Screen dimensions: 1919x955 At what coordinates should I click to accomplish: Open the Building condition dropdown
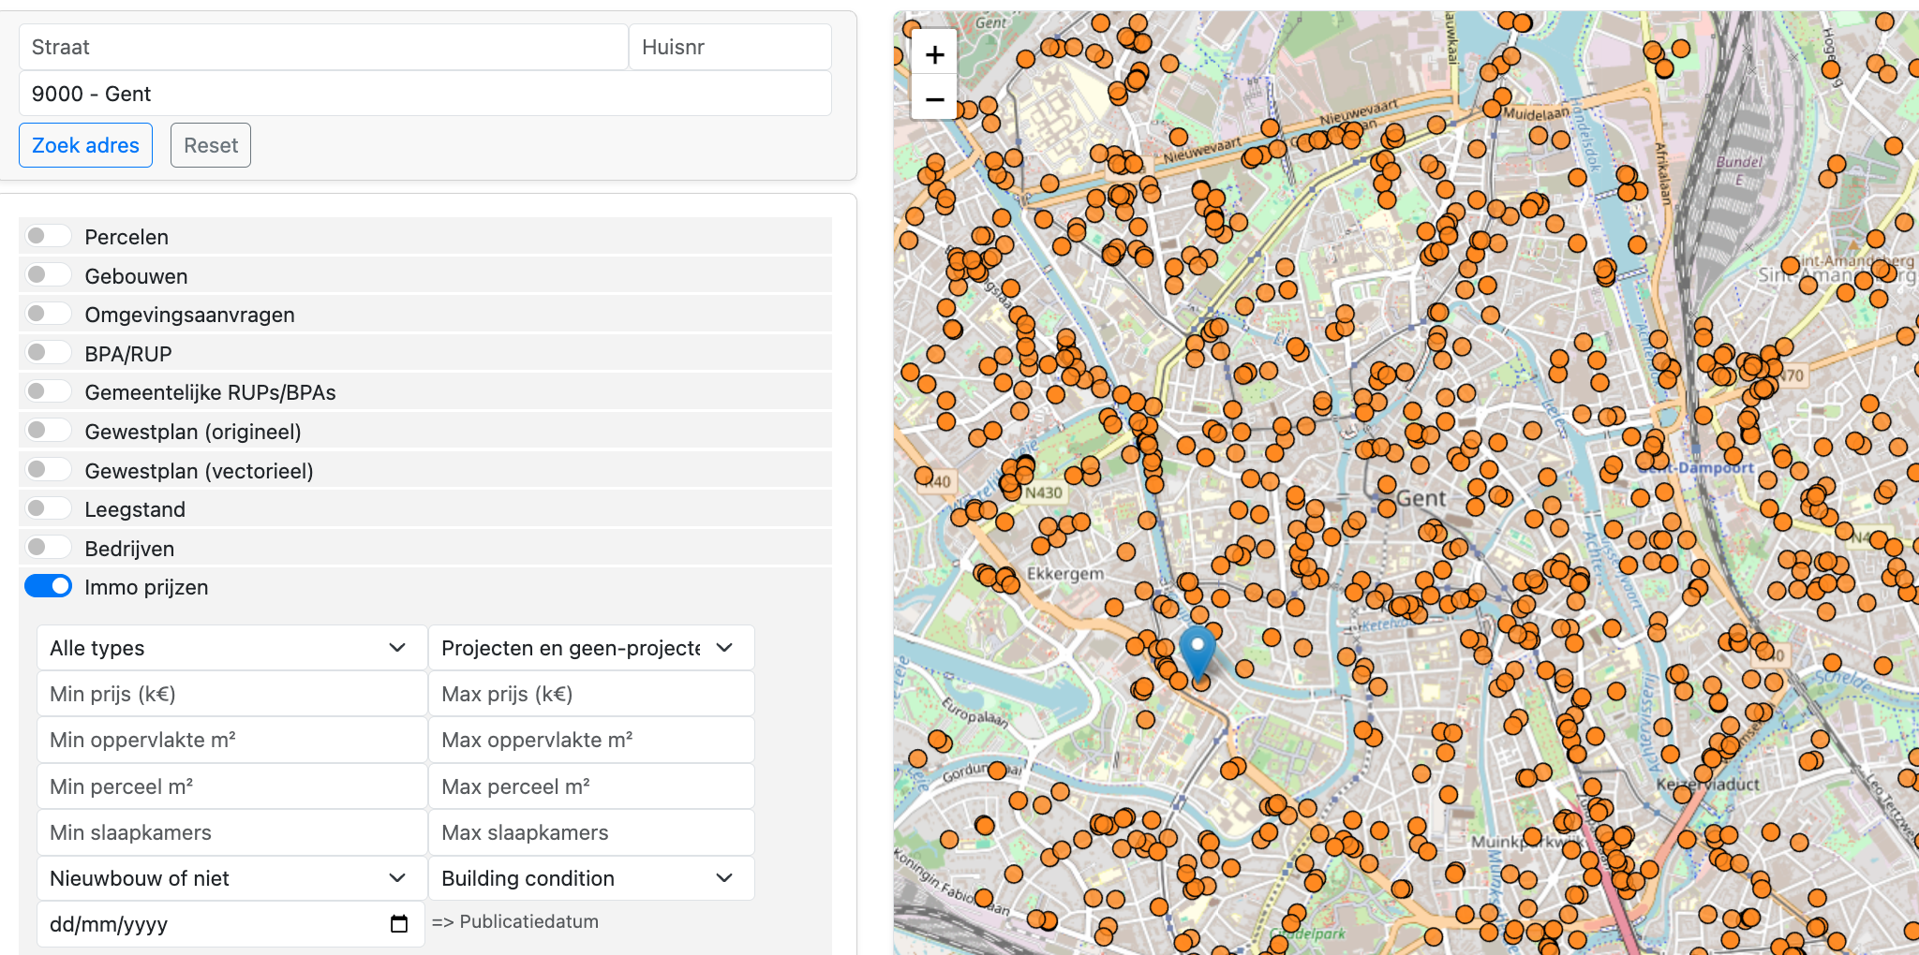coord(590,878)
